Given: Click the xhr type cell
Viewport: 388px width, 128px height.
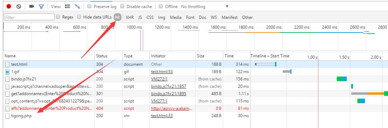Looking at the screenshot, I should click(127, 116).
